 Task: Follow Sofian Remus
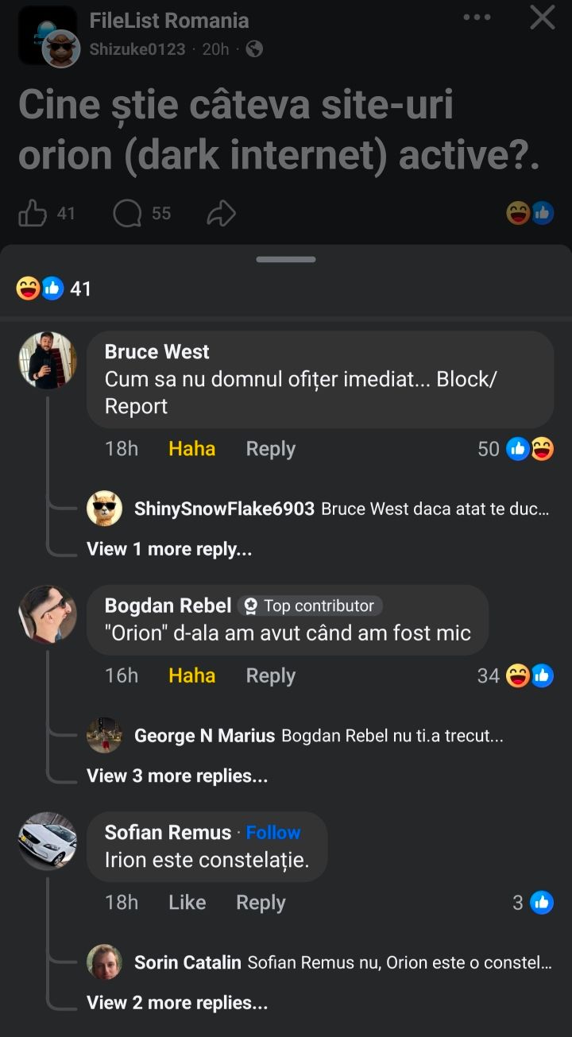273,832
